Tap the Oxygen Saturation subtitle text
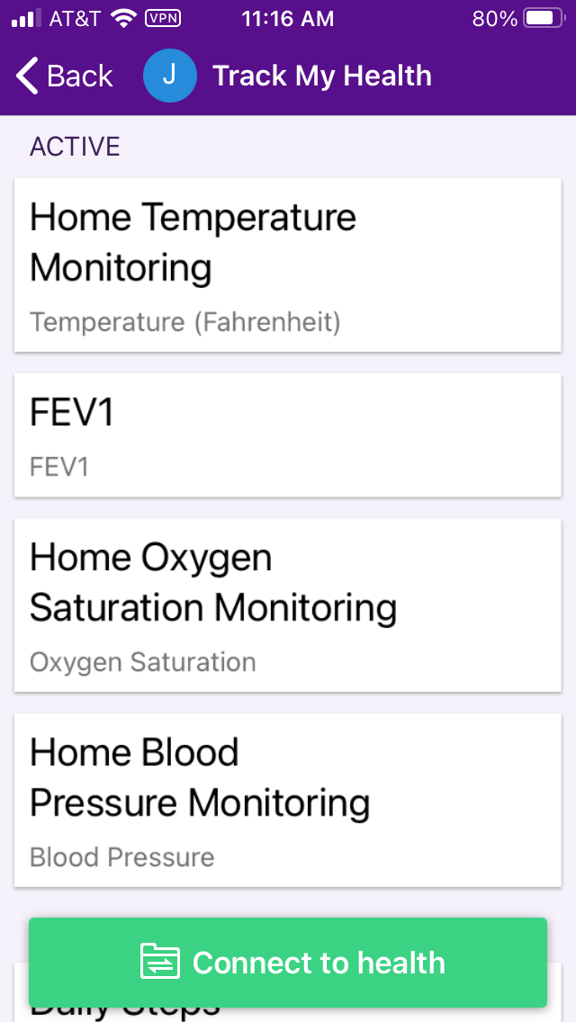This screenshot has height=1022, width=576. (141, 662)
